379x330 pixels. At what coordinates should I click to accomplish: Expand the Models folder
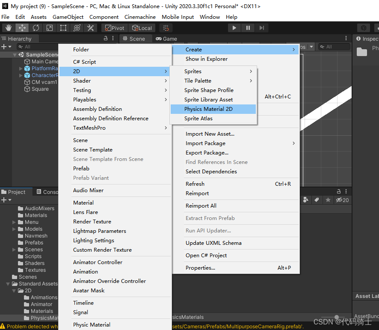click(14, 229)
